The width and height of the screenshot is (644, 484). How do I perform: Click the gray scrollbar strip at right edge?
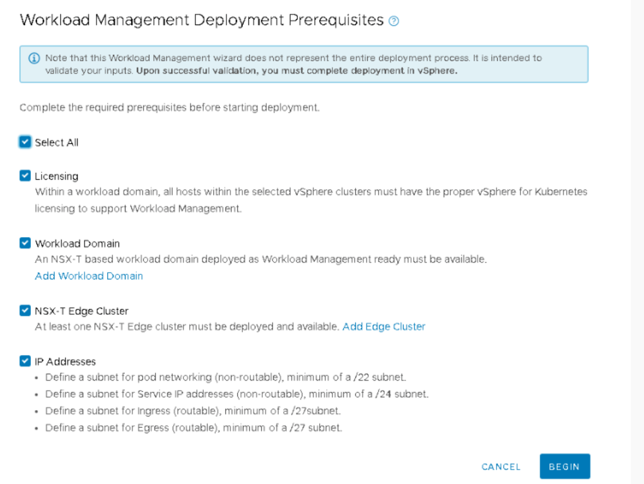tap(637, 242)
